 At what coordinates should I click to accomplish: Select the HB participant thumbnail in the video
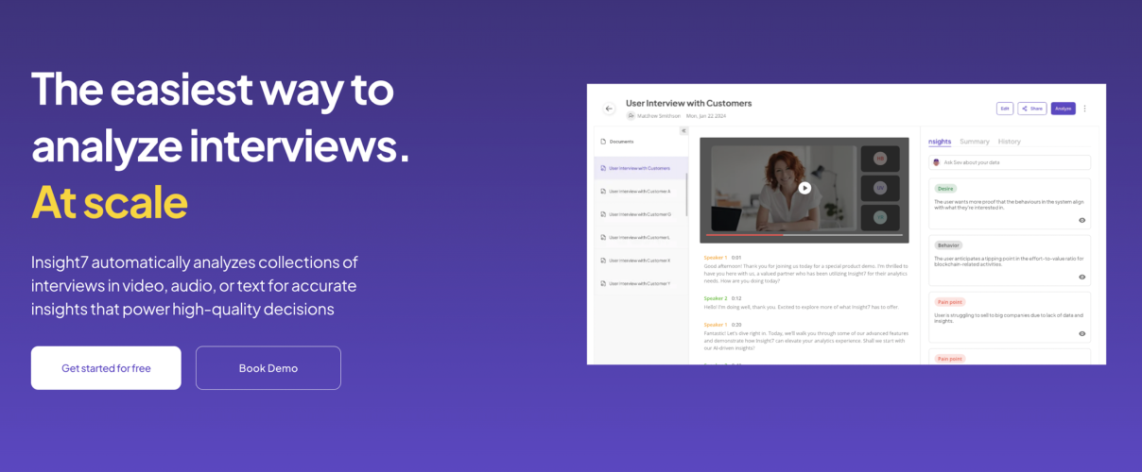point(880,159)
